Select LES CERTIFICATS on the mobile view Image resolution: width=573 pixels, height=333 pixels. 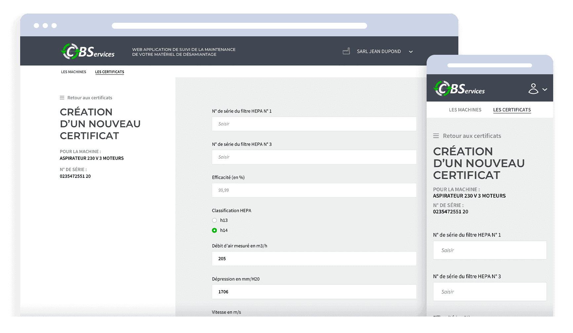512,110
